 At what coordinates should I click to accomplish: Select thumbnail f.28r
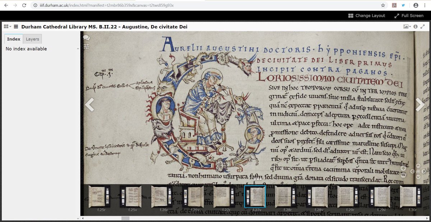286,197
